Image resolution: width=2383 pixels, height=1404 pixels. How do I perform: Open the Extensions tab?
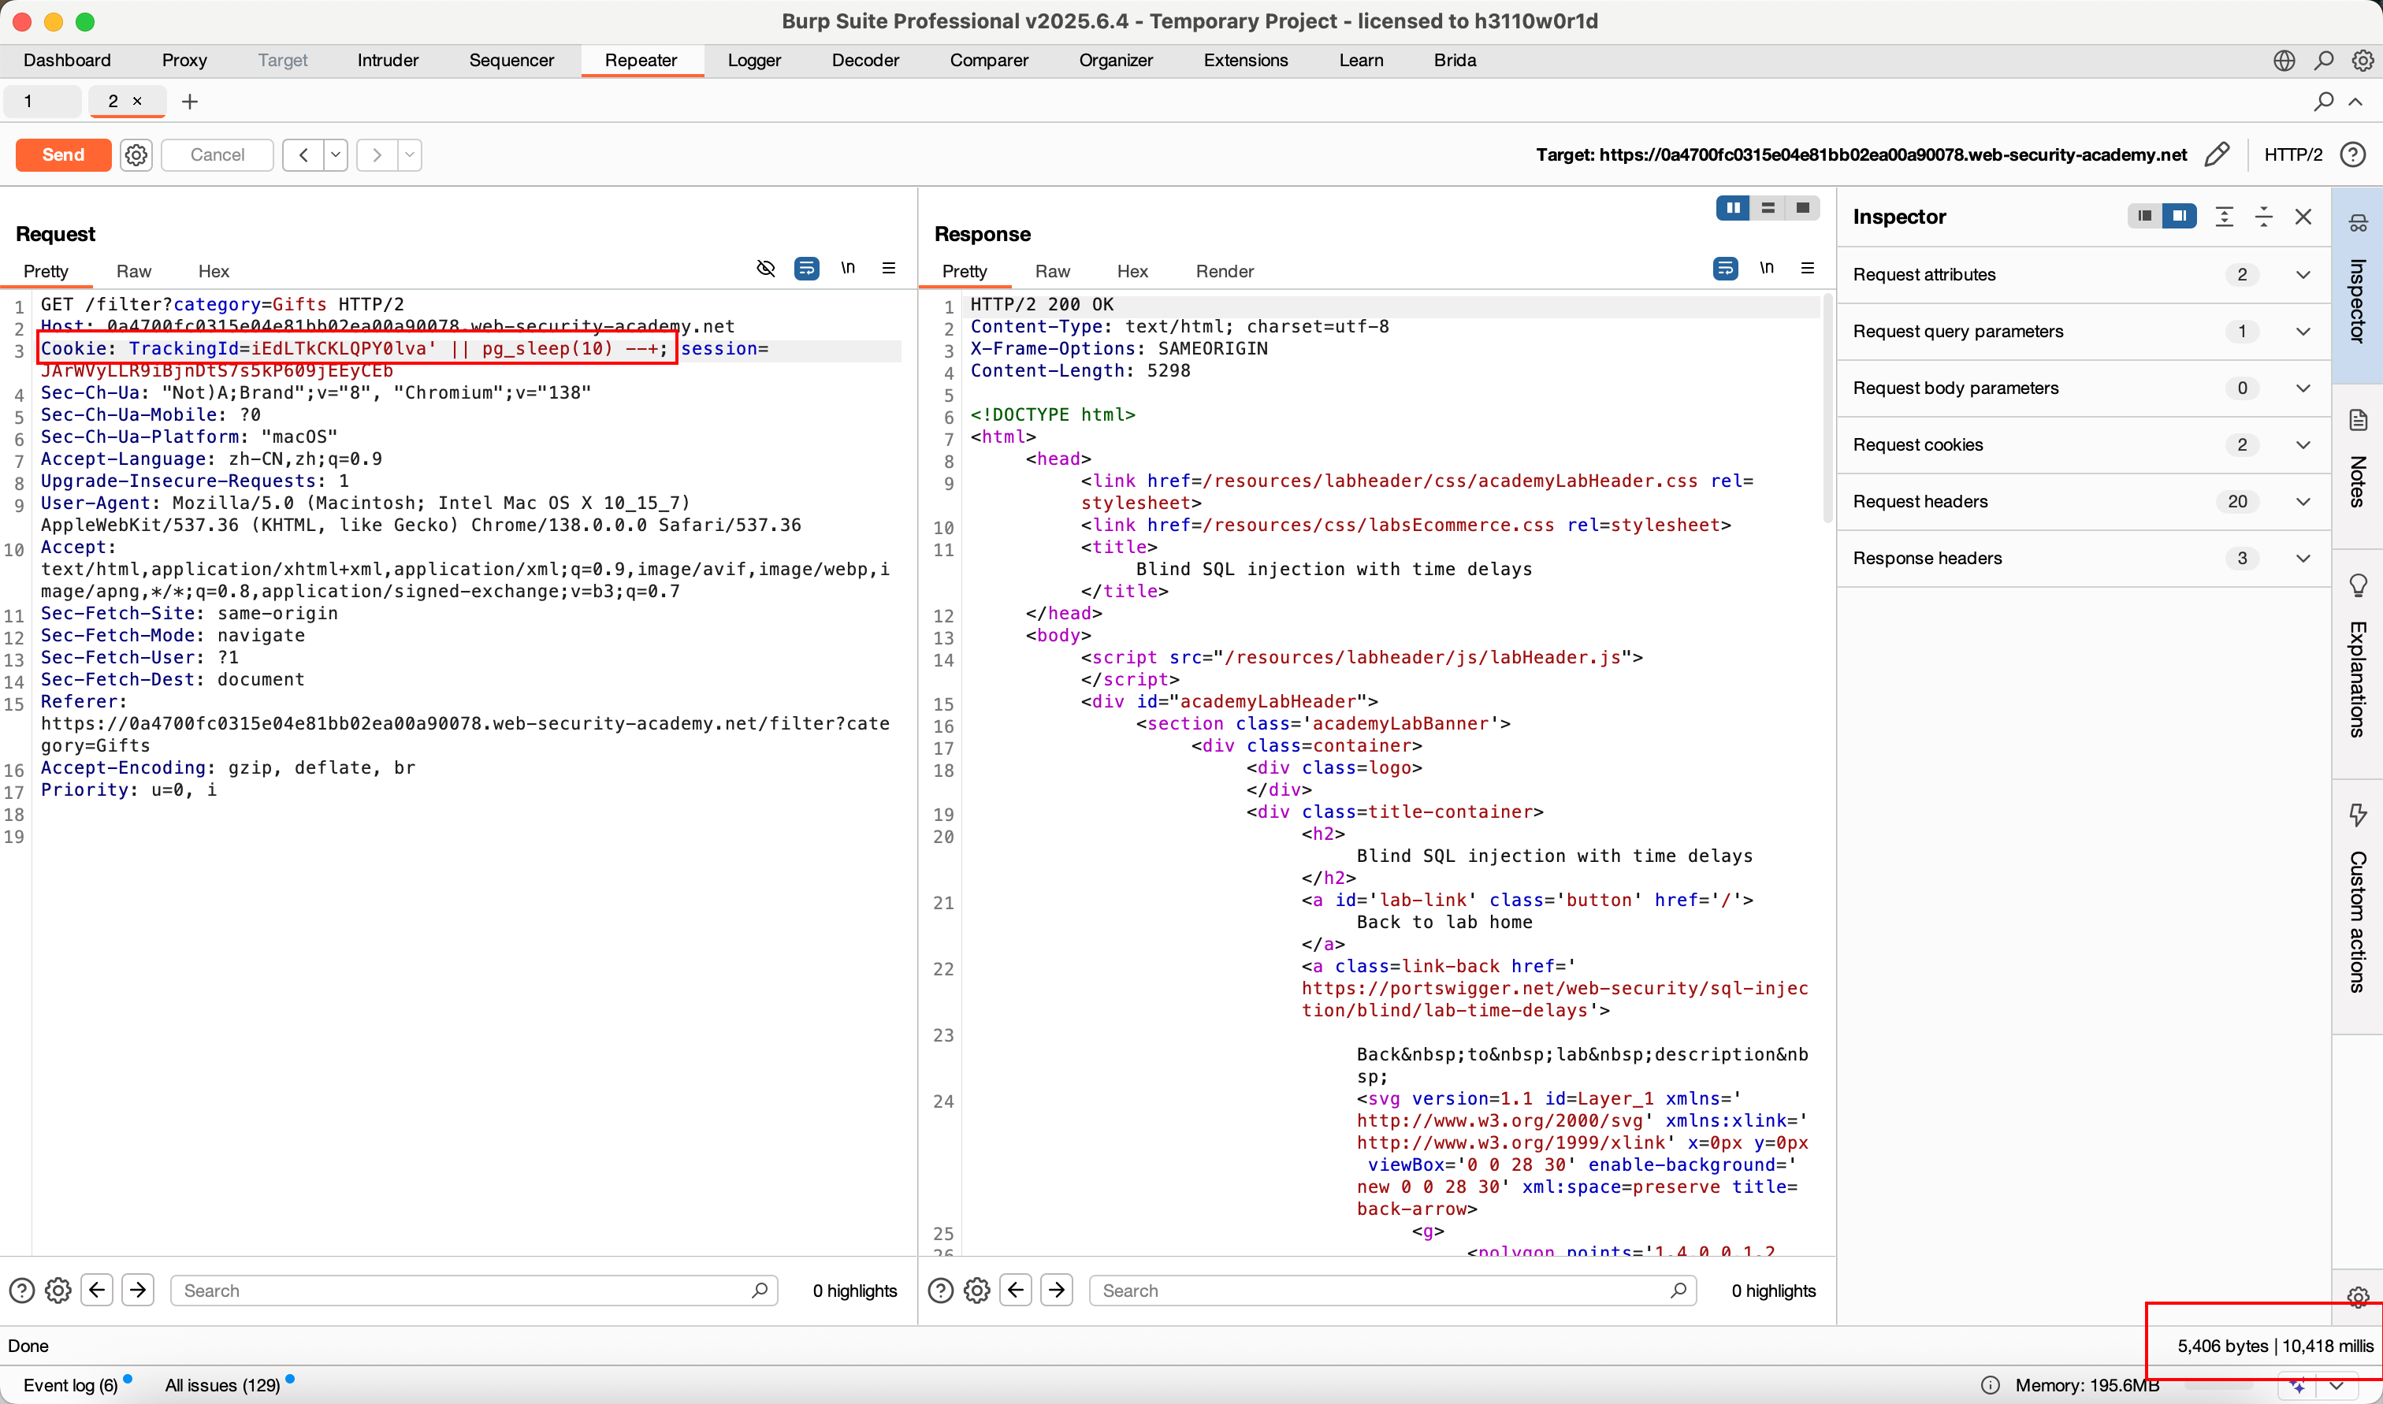point(1246,60)
